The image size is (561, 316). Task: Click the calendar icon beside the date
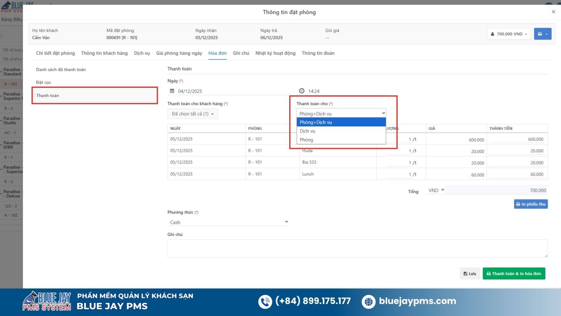coord(172,91)
